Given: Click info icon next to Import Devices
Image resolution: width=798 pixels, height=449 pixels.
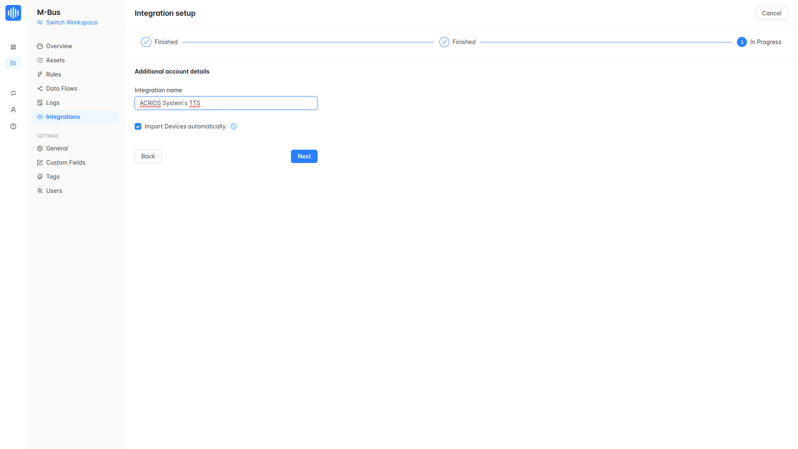Looking at the screenshot, I should (x=234, y=126).
